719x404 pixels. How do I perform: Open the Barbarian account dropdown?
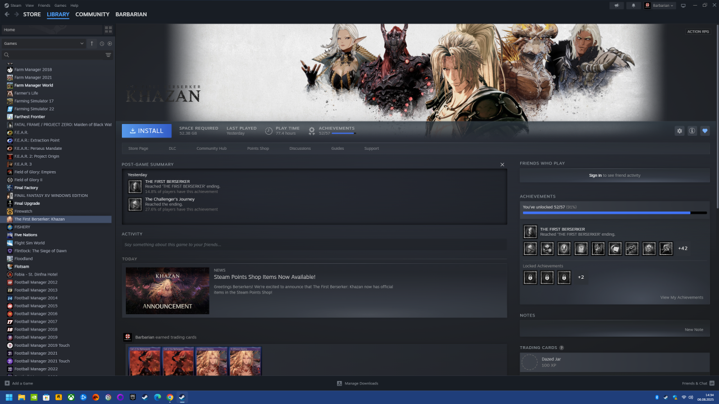point(659,6)
